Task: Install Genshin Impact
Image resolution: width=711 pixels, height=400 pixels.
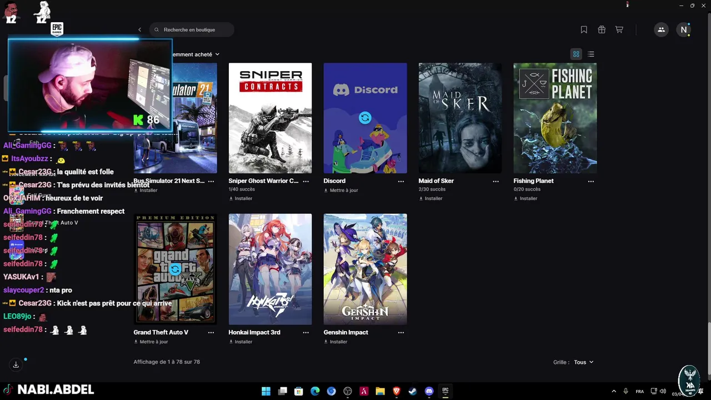Action: (336, 342)
